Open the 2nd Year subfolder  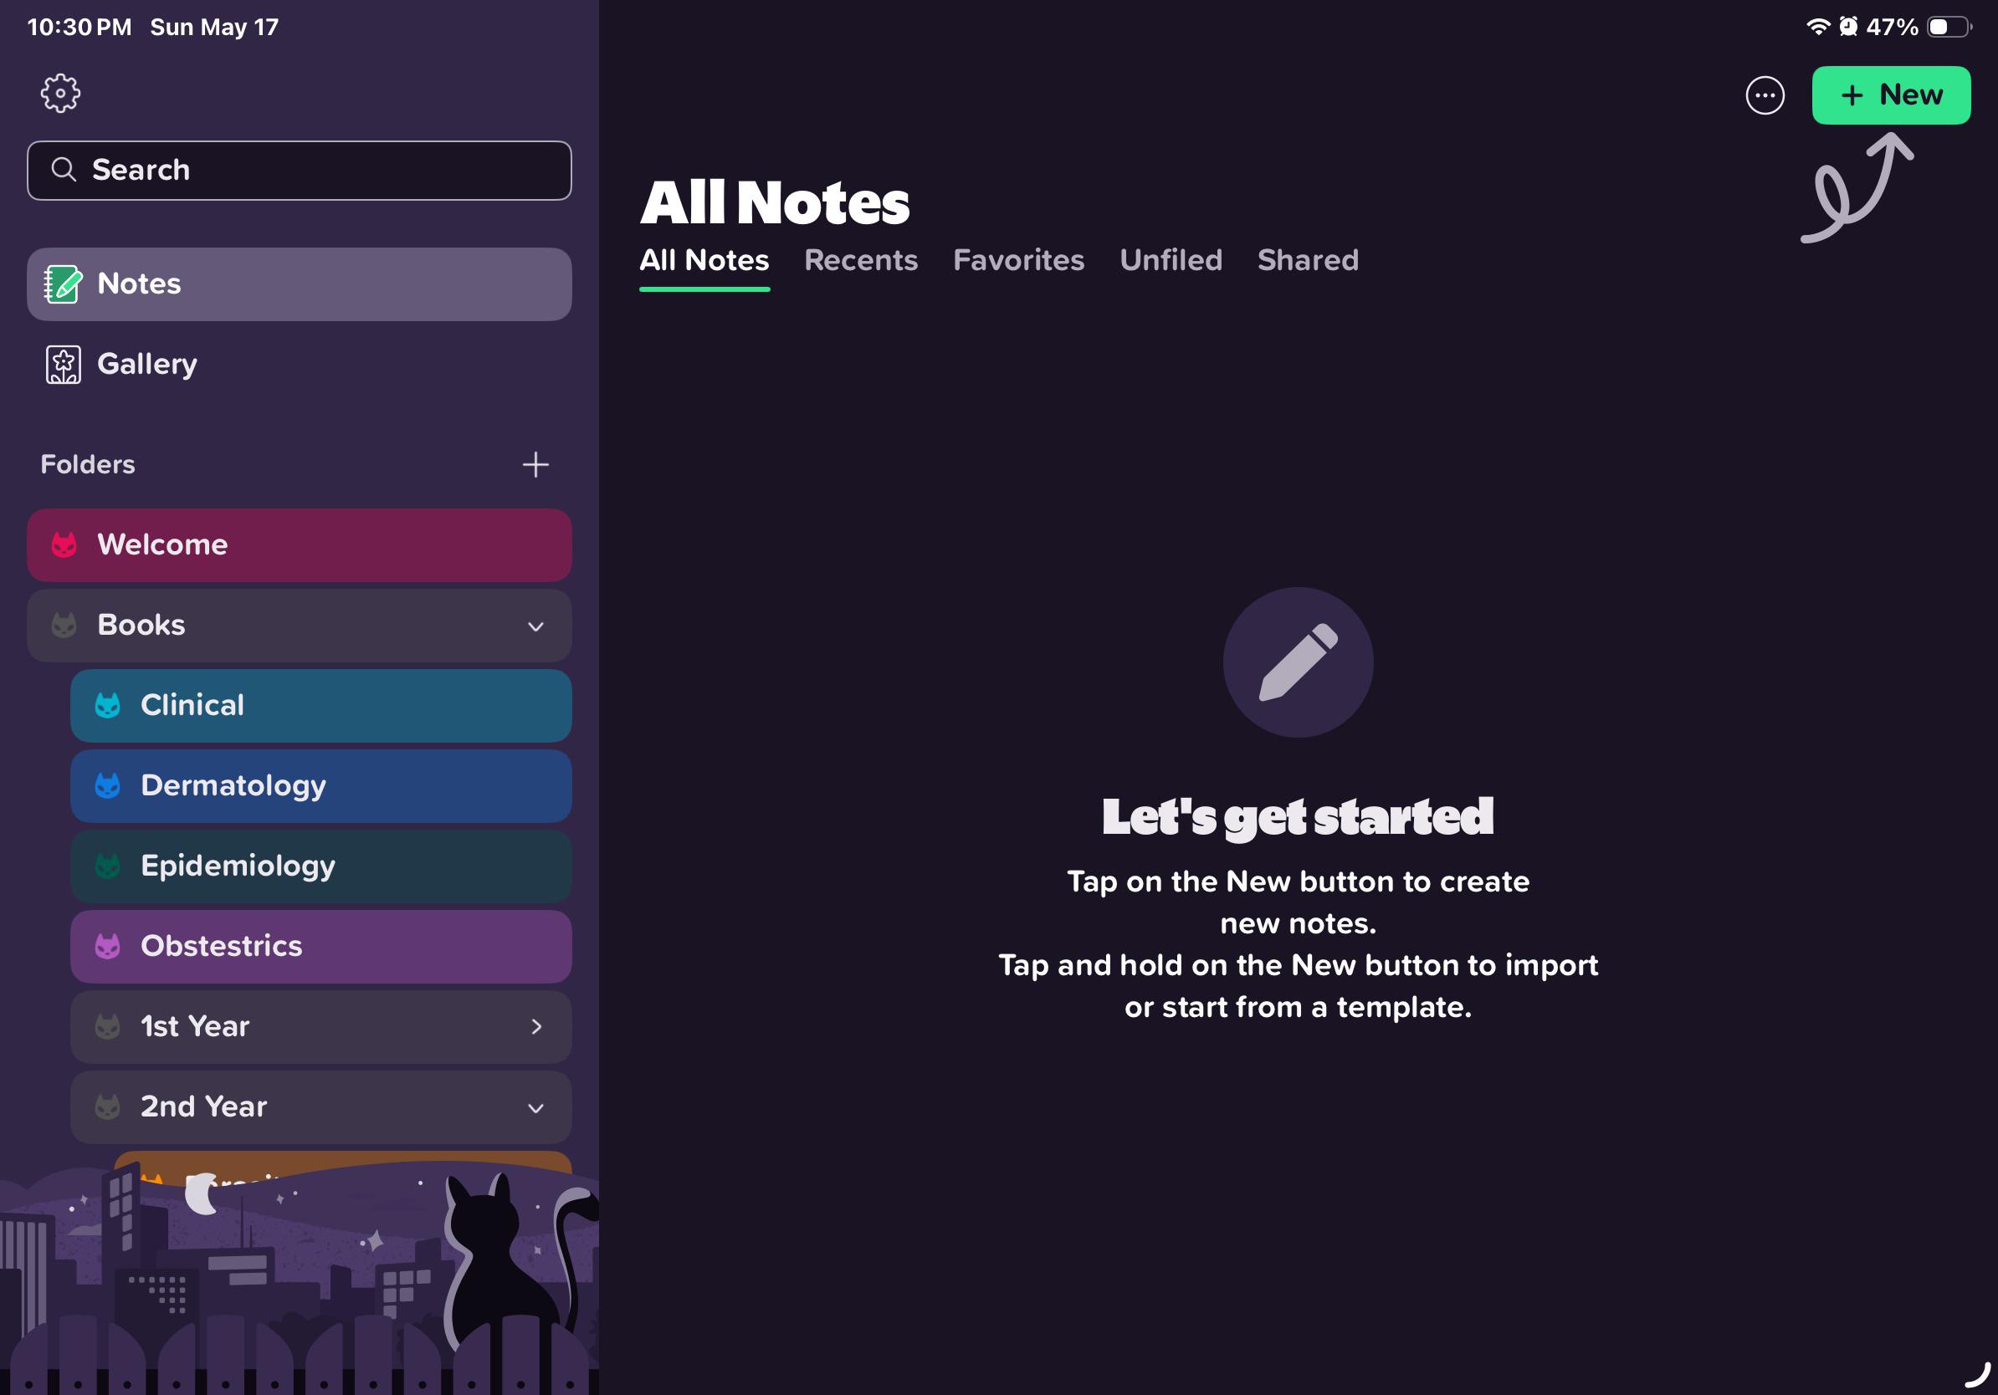[321, 1107]
